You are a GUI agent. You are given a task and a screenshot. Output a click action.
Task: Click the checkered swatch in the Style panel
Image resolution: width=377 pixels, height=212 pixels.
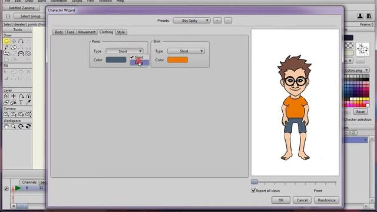pos(349,45)
